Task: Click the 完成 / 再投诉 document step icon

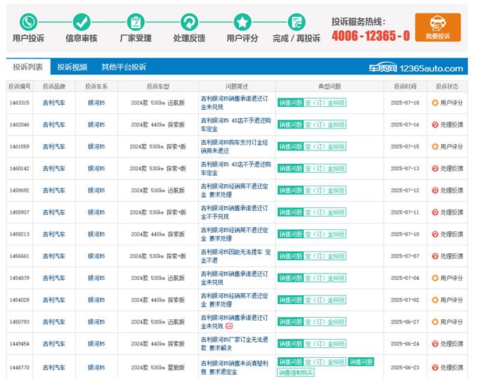Action: (x=296, y=22)
